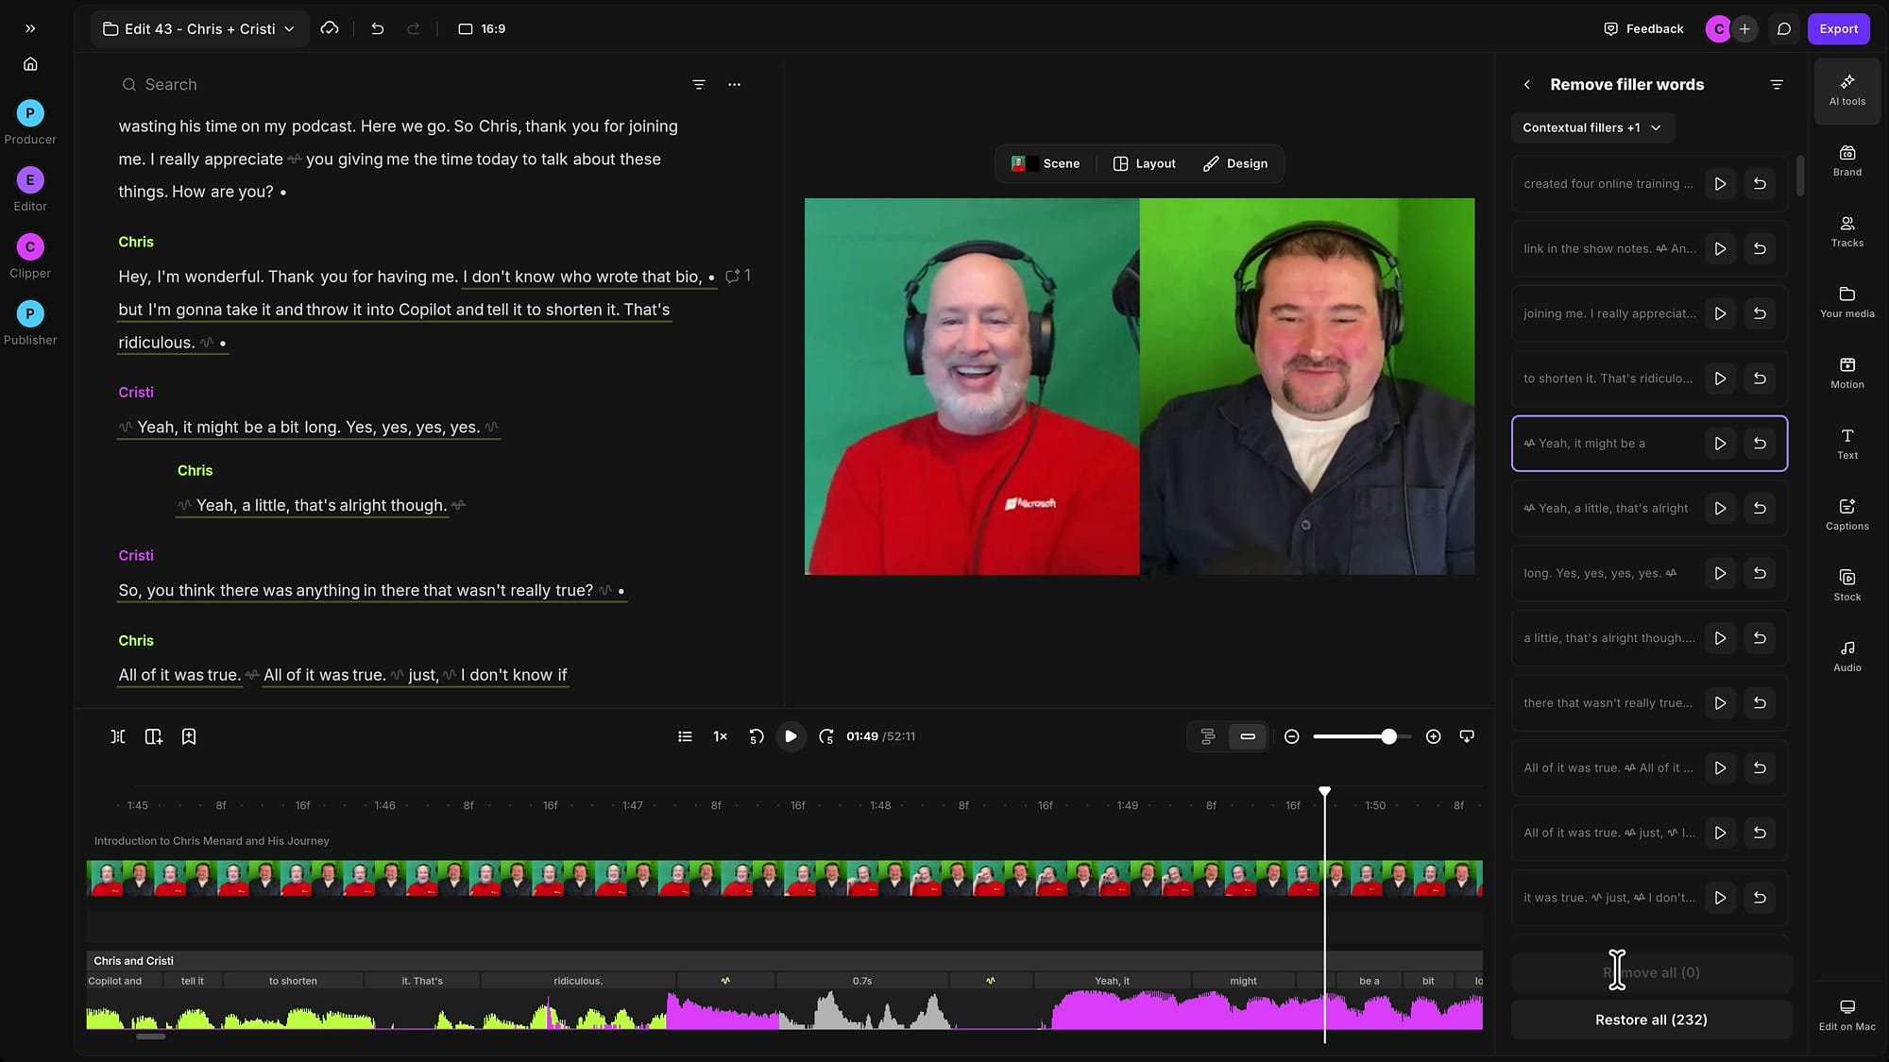
Task: Click the cloud sync icon
Action: click(330, 28)
